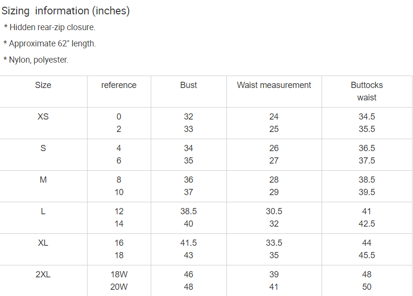Click the XS size row label
Viewport: 413px width, 296px height.
coord(43,117)
